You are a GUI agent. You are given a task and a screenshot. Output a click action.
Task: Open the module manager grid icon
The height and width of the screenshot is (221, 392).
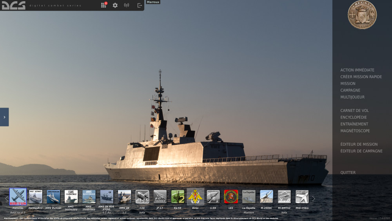(x=103, y=5)
